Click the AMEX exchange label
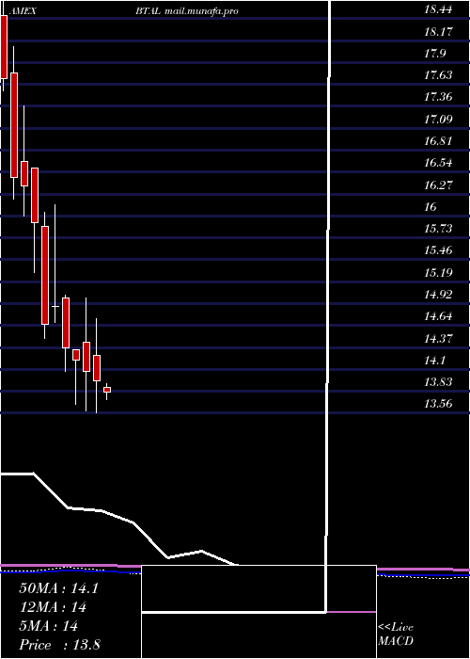470x659 pixels. point(22,11)
